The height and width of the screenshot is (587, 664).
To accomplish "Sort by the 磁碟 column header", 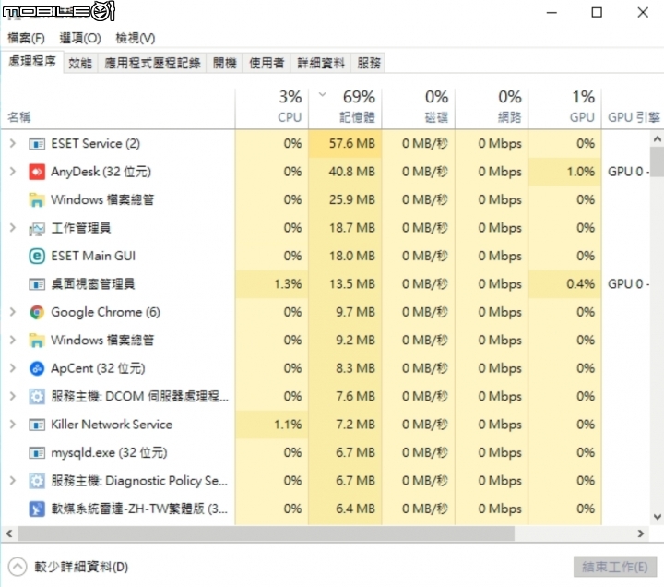I will [419, 108].
